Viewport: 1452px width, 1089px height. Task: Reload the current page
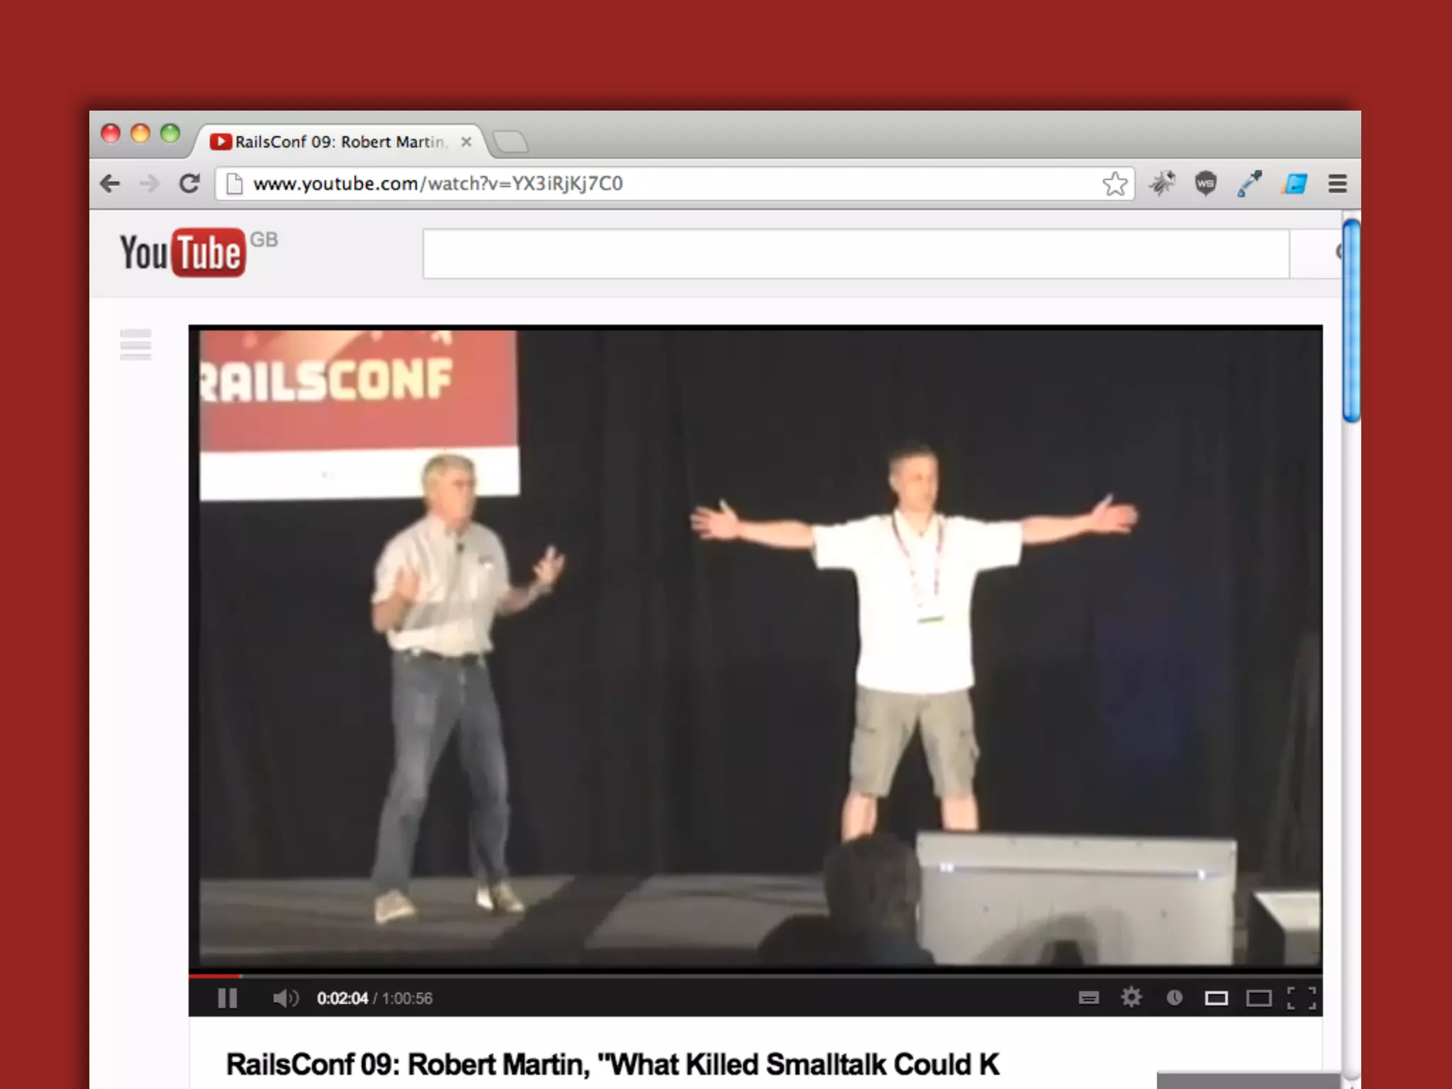[189, 184]
